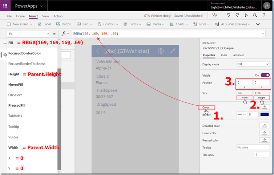Open the user account avatar

point(267,6)
